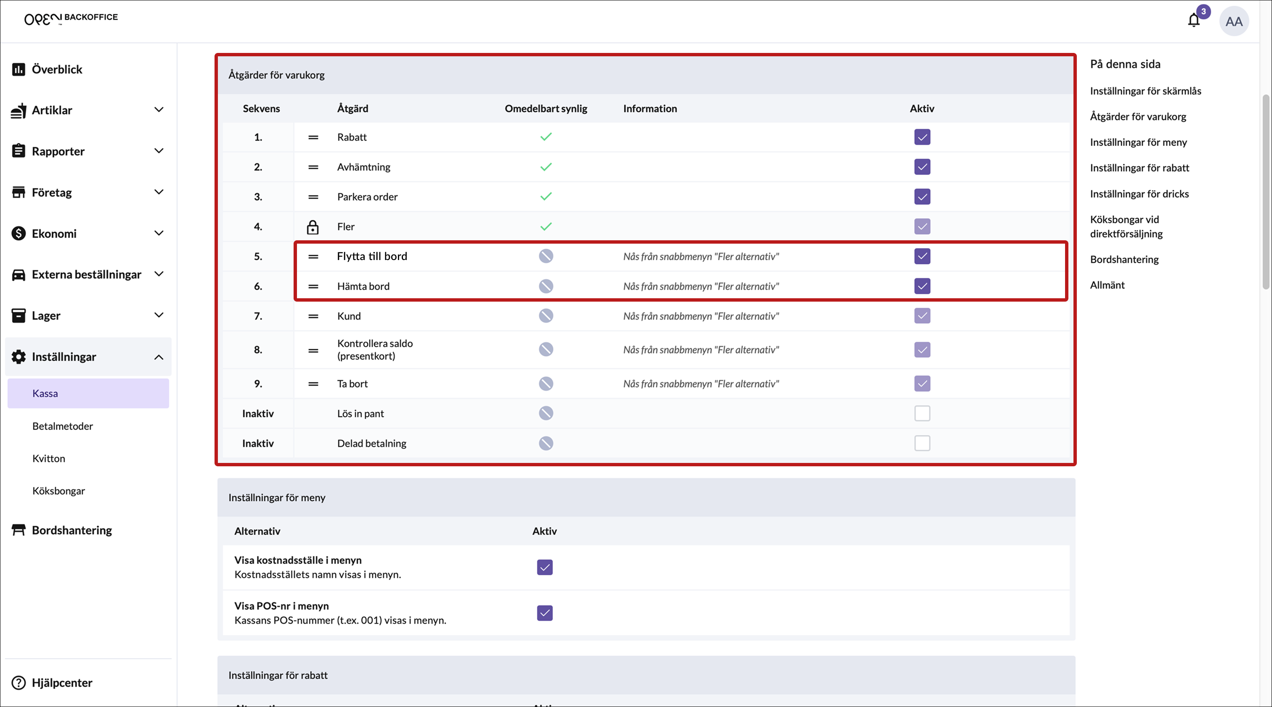Screen dimensions: 1272x707
Task: Click the notification bell icon
Action: 1193,21
